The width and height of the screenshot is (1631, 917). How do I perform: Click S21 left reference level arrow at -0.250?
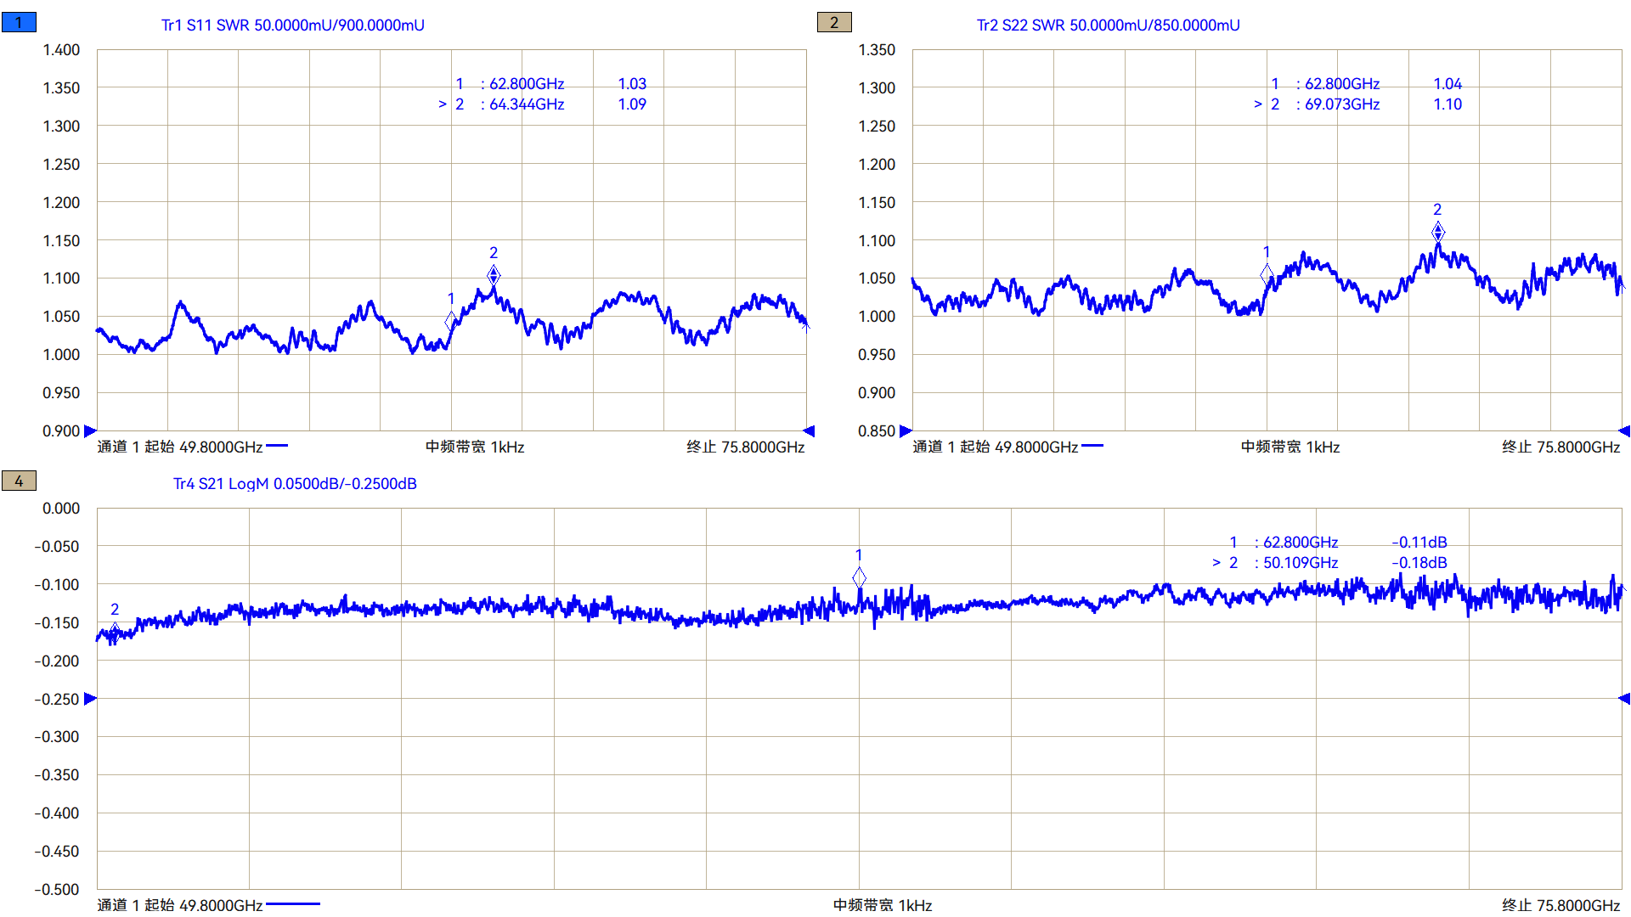(91, 699)
